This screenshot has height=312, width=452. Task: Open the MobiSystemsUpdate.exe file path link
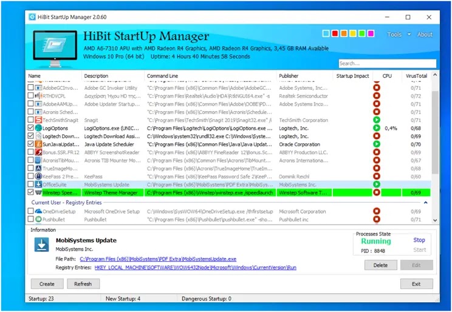(158, 259)
